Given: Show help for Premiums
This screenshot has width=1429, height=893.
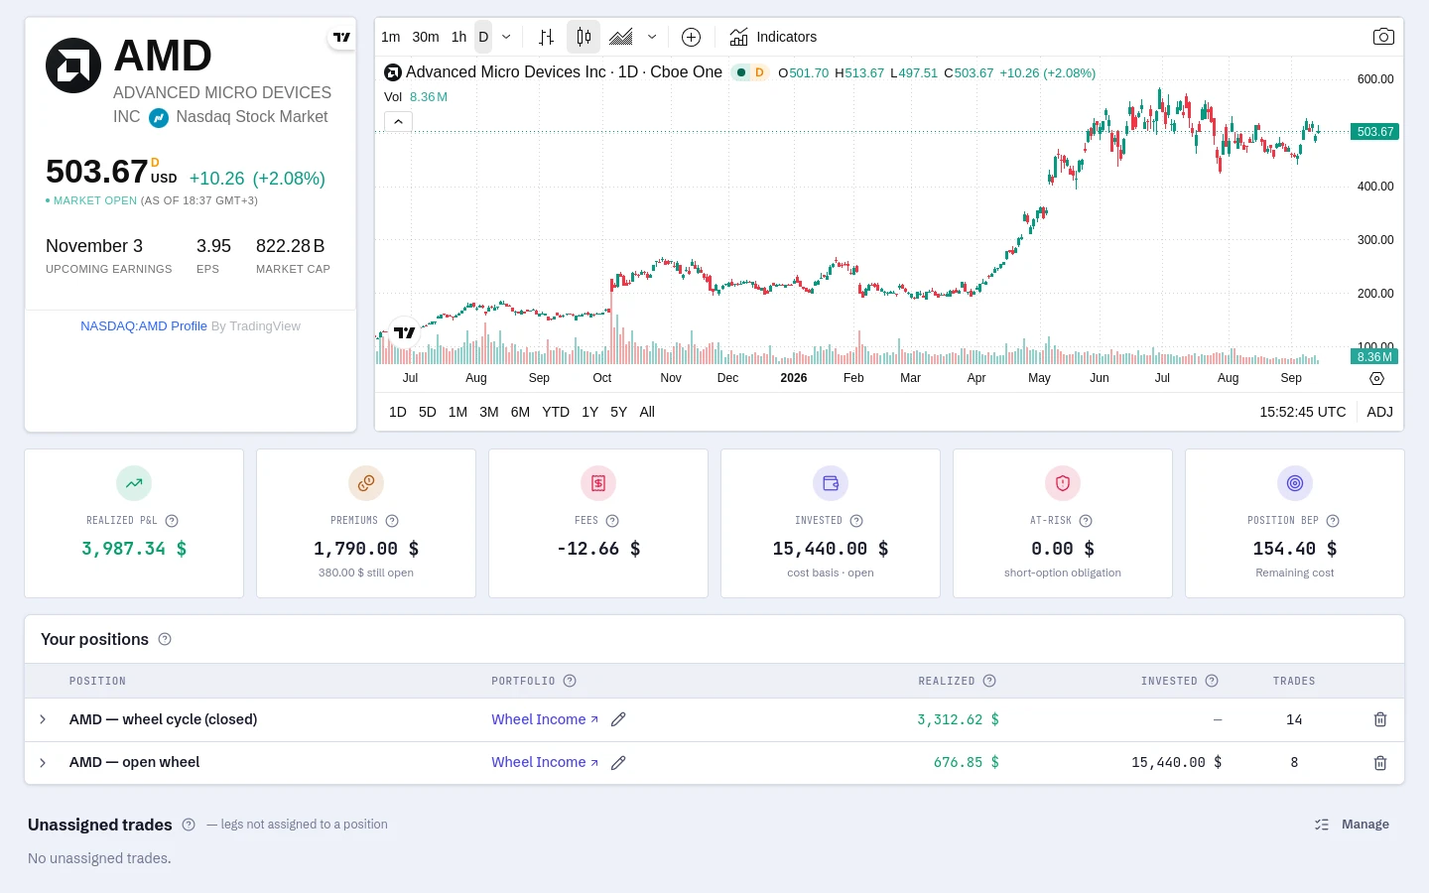Looking at the screenshot, I should (x=392, y=521).
